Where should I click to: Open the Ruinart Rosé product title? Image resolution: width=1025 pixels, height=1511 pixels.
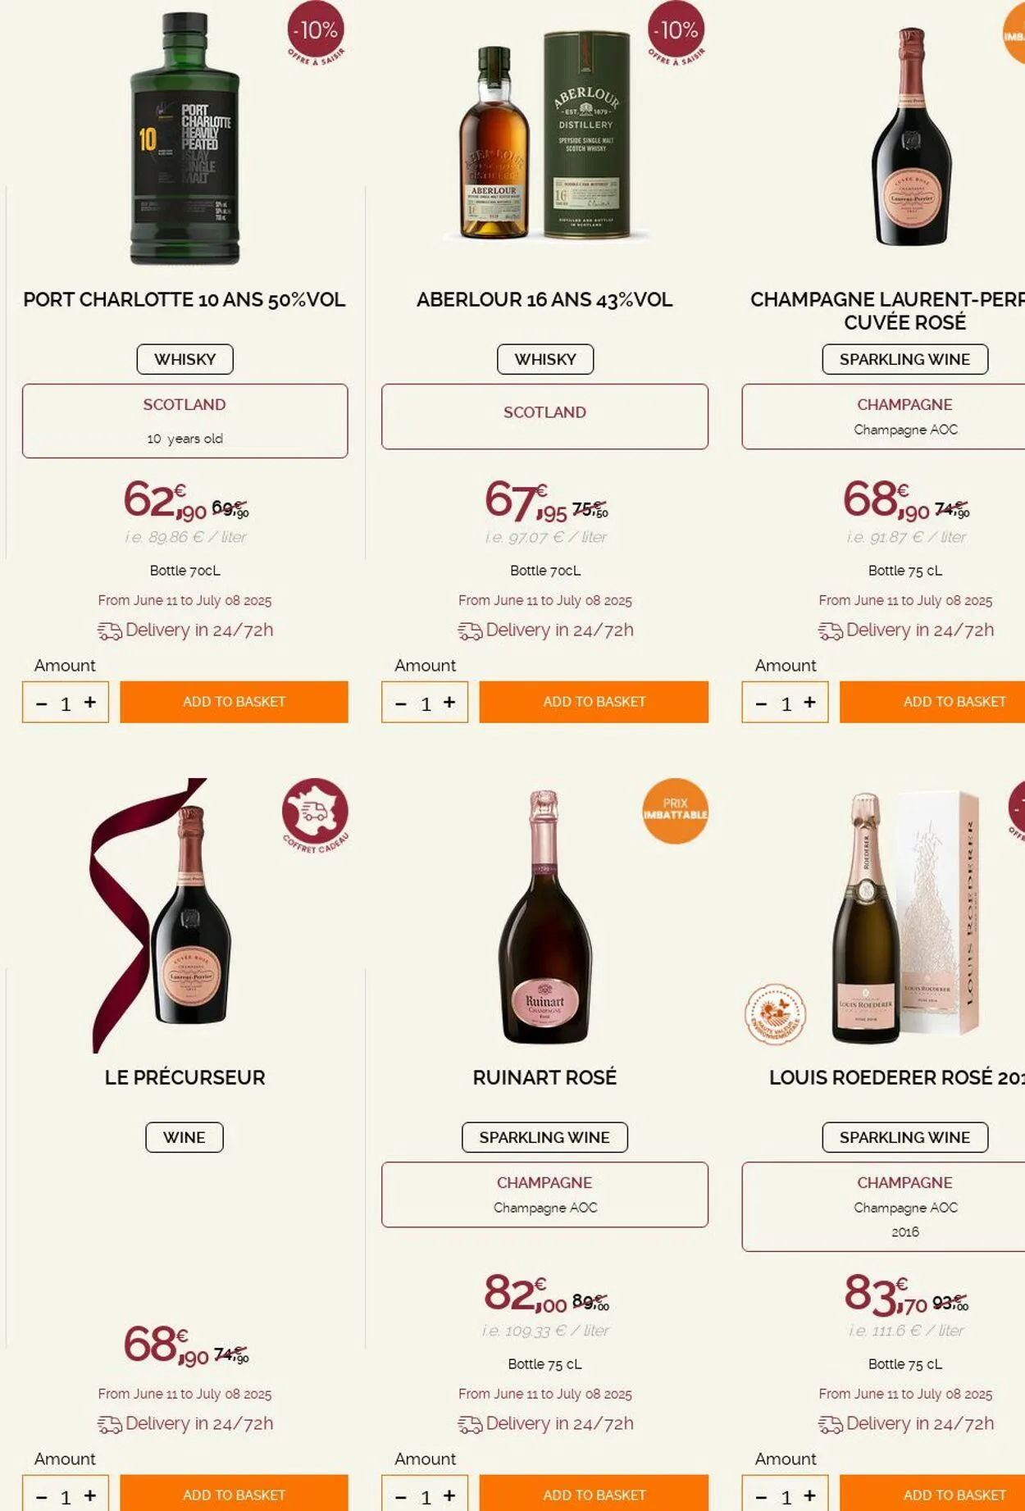pyautogui.click(x=544, y=1077)
